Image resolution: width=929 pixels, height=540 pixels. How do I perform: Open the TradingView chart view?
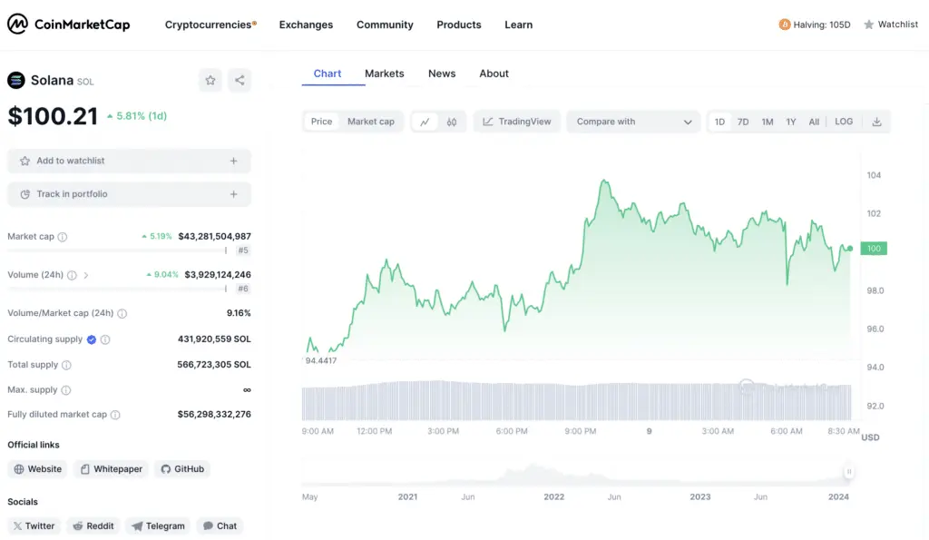click(516, 121)
